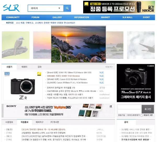Open the COMMUNITY menu
The image size is (157, 142).
pos(13,17)
